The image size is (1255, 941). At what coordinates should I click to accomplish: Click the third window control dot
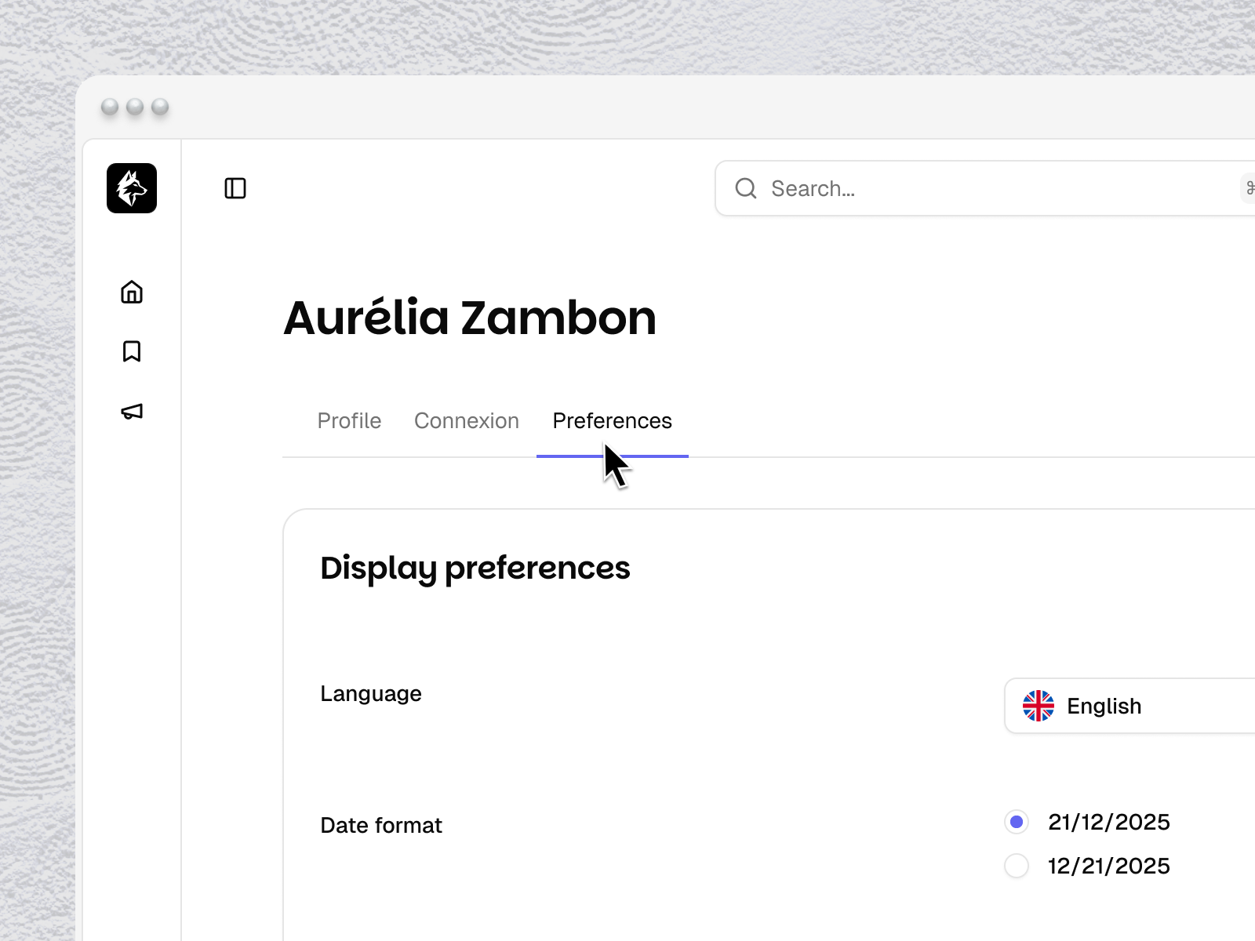click(x=160, y=107)
